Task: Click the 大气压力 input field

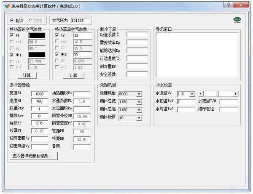Action: click(x=81, y=20)
